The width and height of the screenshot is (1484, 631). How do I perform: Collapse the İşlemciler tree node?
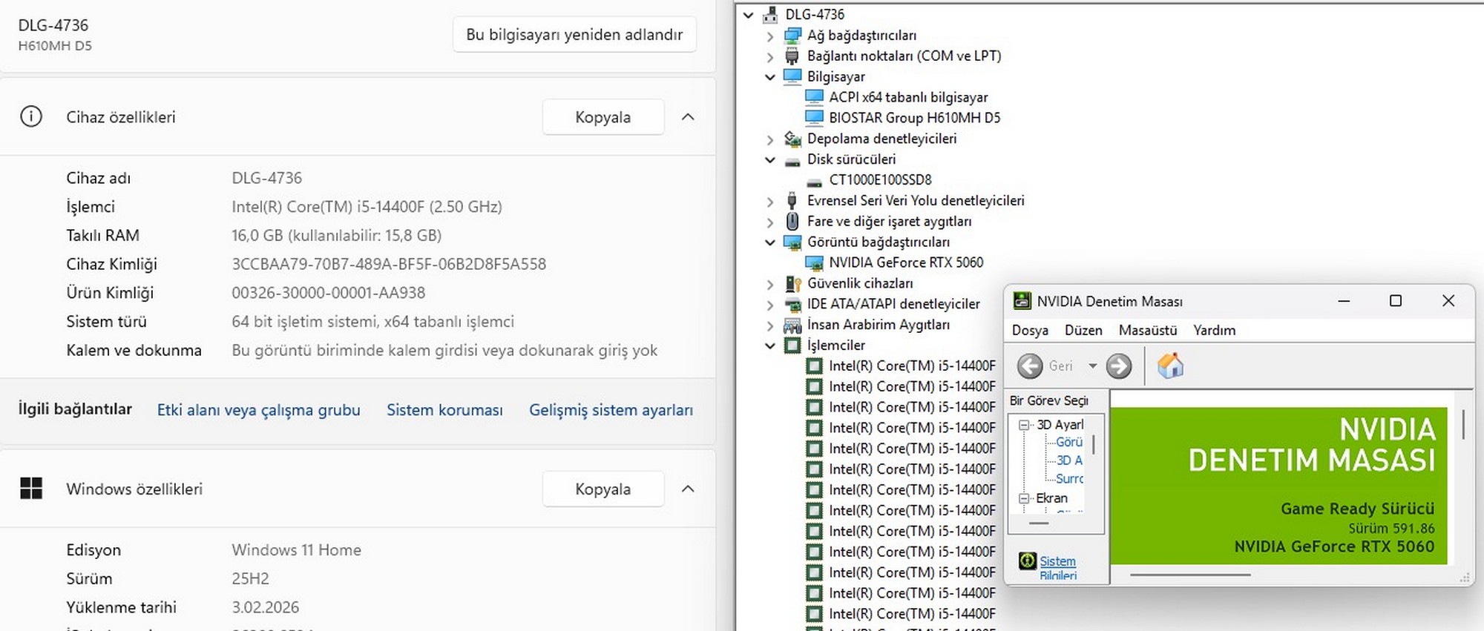769,346
